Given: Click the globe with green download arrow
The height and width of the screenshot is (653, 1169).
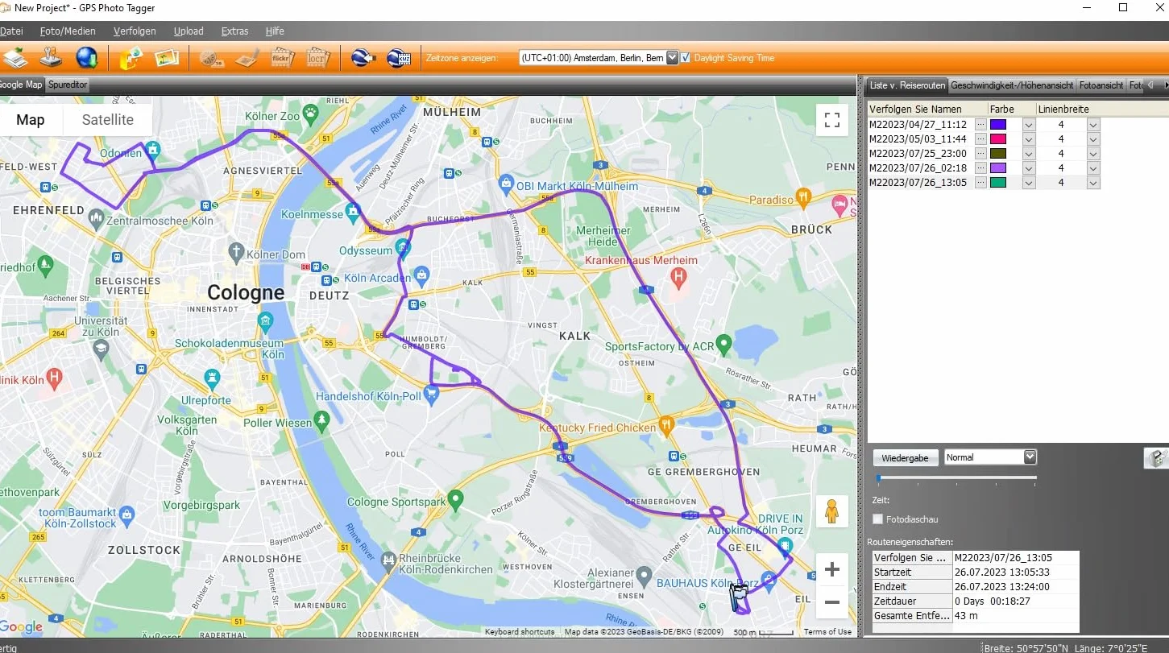Looking at the screenshot, I should (87, 58).
